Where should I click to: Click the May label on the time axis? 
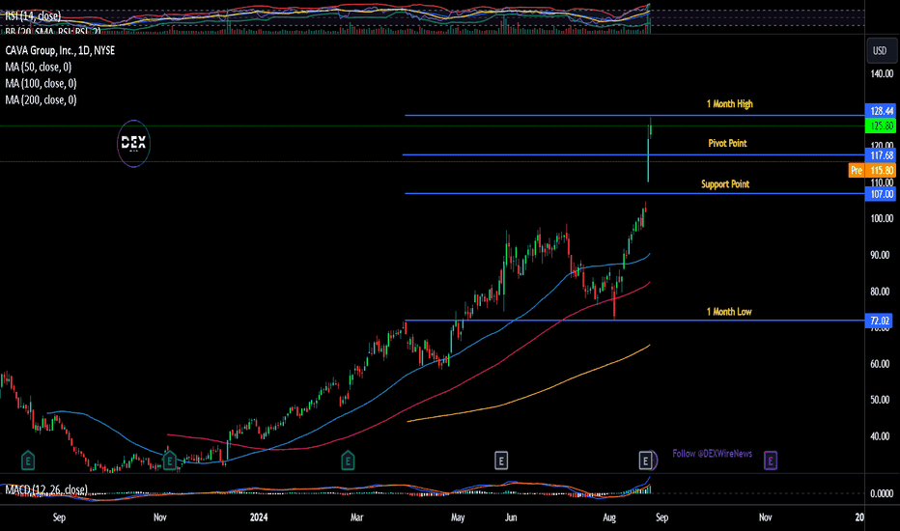(458, 517)
